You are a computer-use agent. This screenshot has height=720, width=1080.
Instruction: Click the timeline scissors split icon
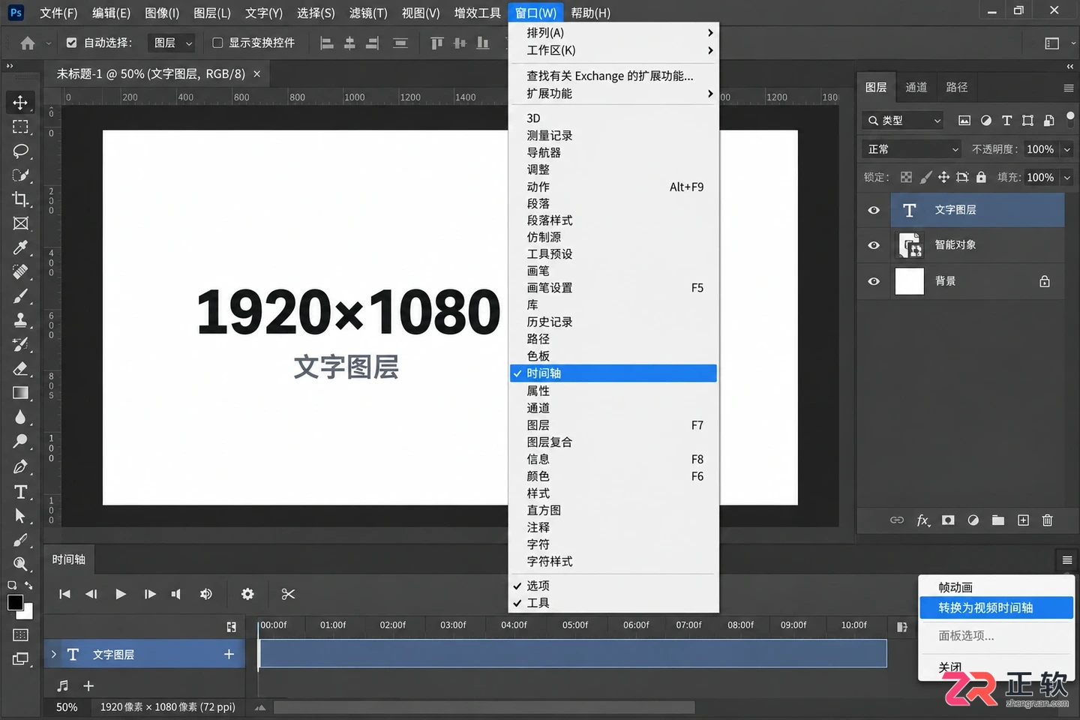[x=288, y=594]
